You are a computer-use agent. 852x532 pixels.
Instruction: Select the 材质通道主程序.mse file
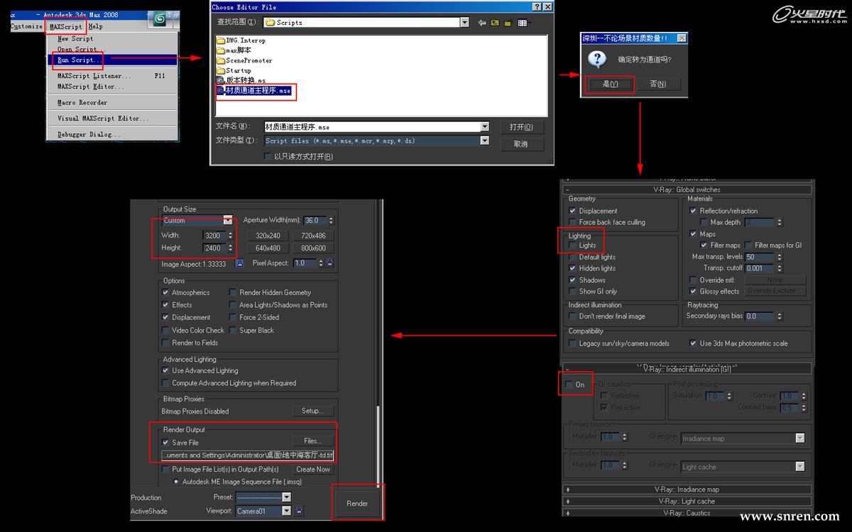[253, 92]
